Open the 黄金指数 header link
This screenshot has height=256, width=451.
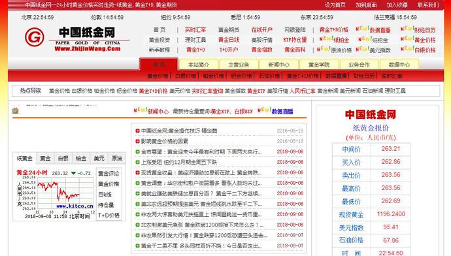click(x=261, y=50)
